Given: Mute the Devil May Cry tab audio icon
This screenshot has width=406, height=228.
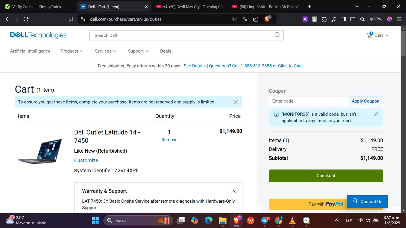Looking at the screenshot, I should click(x=165, y=7).
